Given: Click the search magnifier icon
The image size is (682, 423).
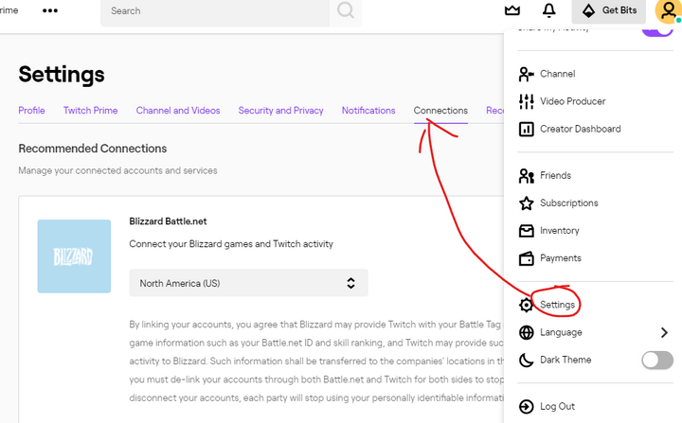Looking at the screenshot, I should coord(346,10).
